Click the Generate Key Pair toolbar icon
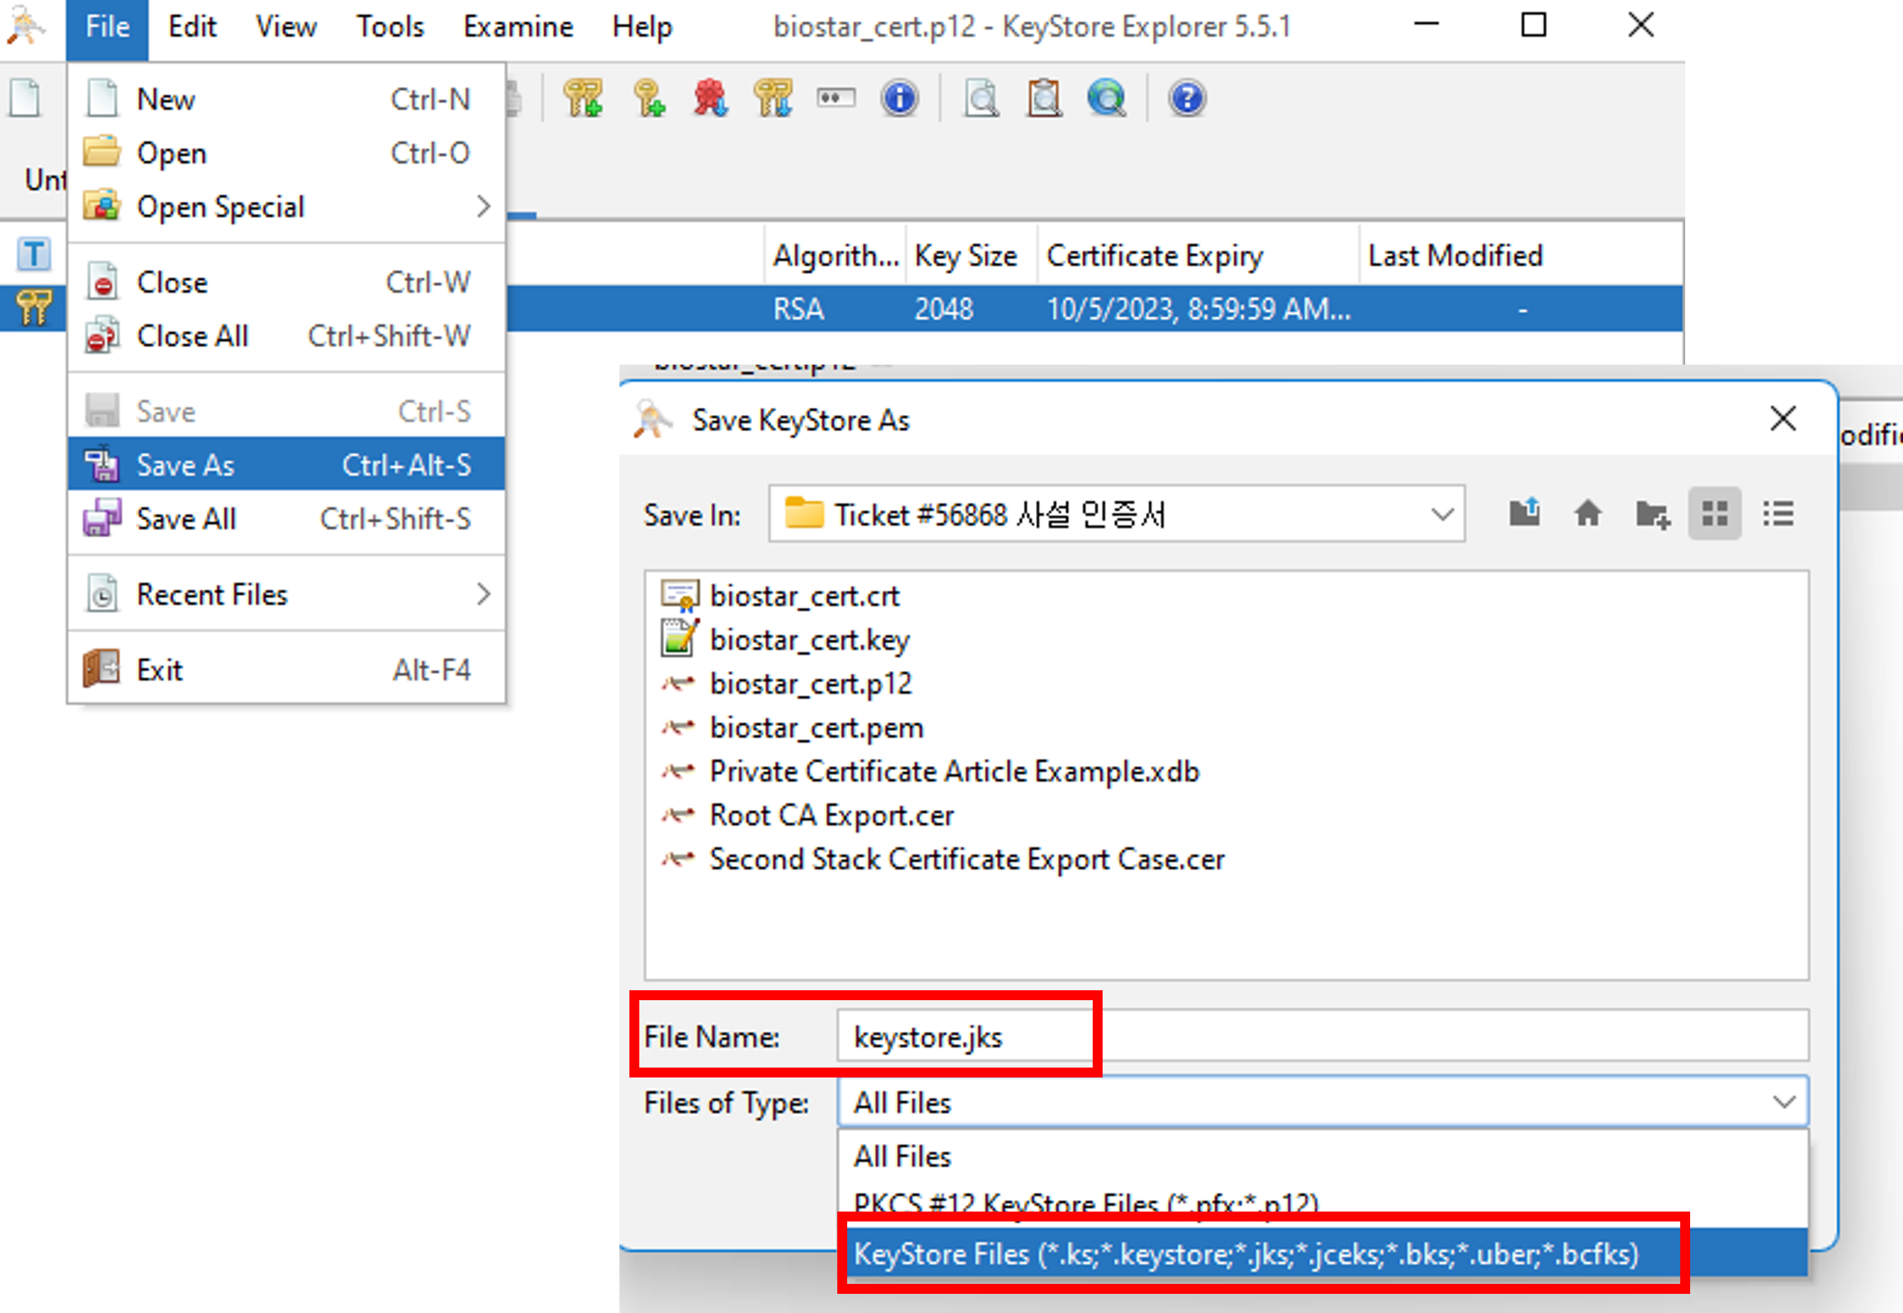This screenshot has width=1903, height=1313. pyautogui.click(x=583, y=99)
